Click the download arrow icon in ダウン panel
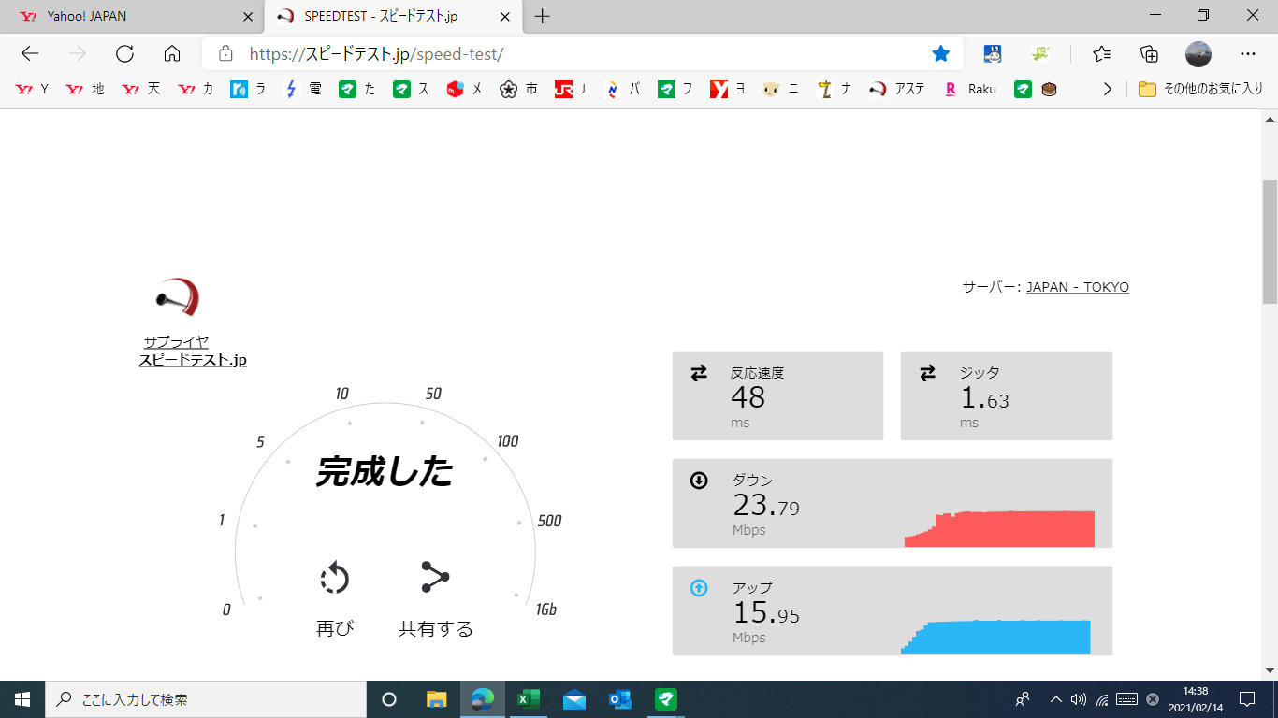Viewport: 1278px width, 718px height. pos(699,481)
